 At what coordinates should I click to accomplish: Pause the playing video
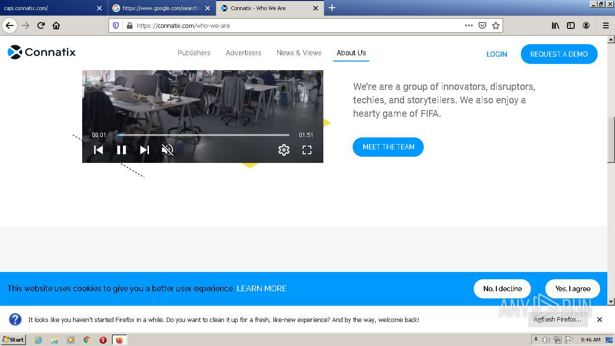[122, 150]
